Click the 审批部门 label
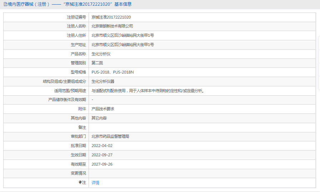The image size is (320, 192). coord(78,137)
